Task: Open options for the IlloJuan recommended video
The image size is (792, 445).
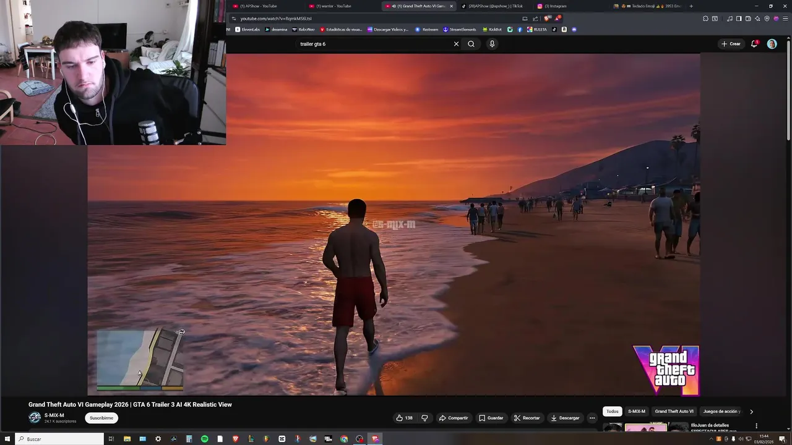Action: 756,426
